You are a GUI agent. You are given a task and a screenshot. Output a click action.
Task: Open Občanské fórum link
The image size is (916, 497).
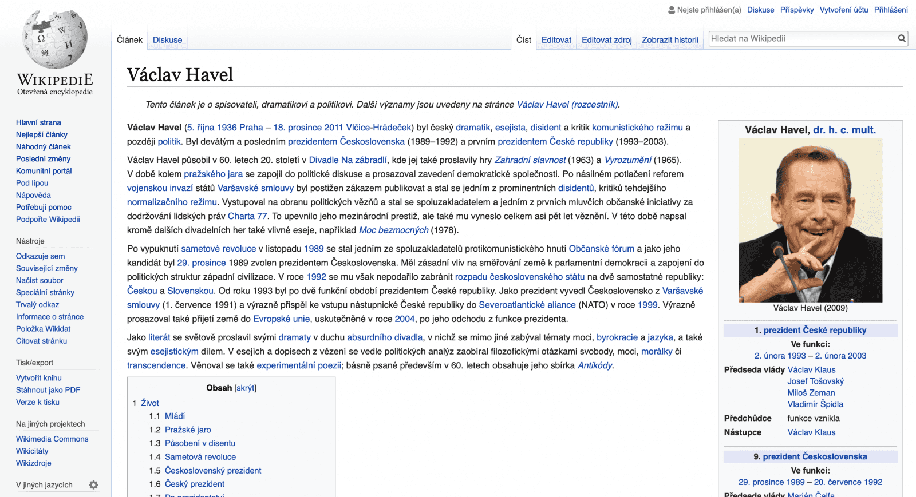tap(602, 249)
